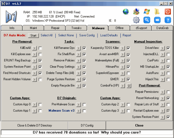Launch HitmanPro via its arrow button
The width and height of the screenshot is (174, 138).
tap(122, 67)
